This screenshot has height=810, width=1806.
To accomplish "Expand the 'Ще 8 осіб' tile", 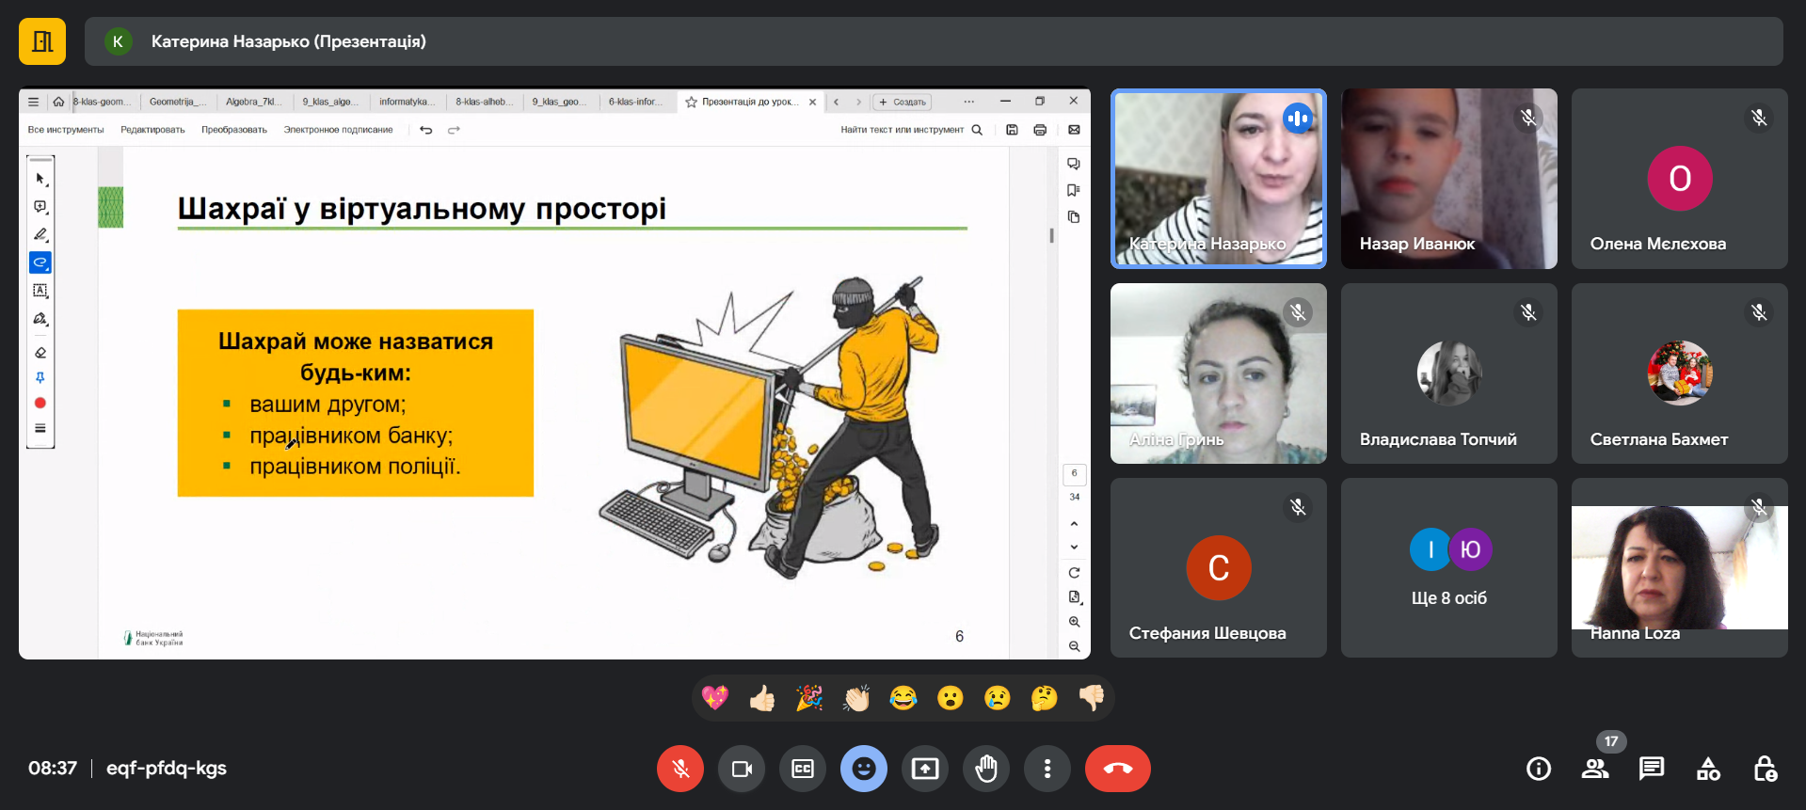I will 1449,567.
